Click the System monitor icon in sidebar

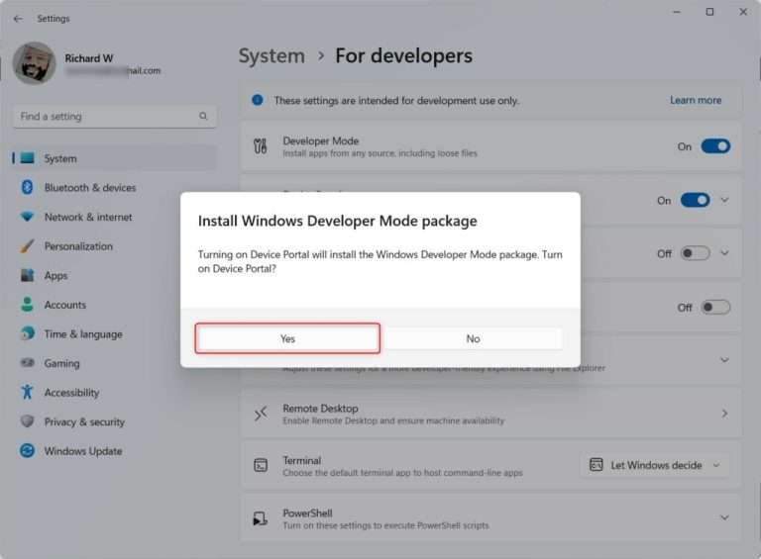coord(27,158)
